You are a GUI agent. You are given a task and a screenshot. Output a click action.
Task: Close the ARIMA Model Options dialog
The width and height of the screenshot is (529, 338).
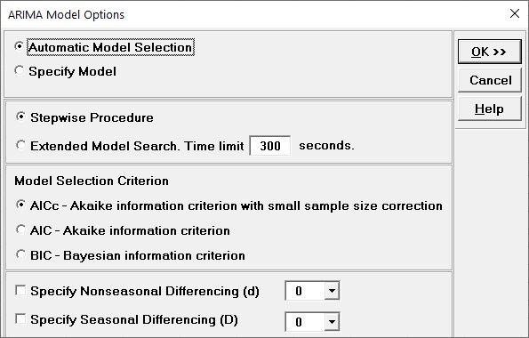(x=515, y=14)
